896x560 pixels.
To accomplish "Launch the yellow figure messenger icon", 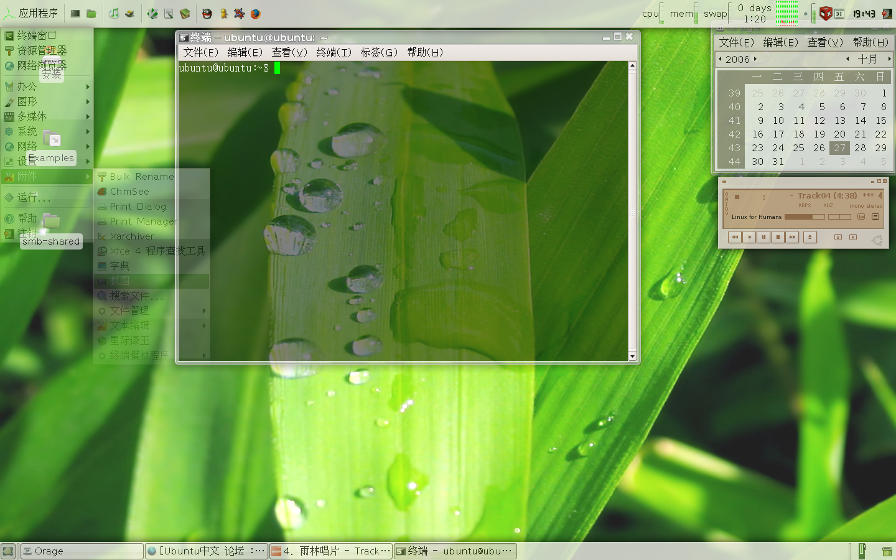I will [x=223, y=14].
